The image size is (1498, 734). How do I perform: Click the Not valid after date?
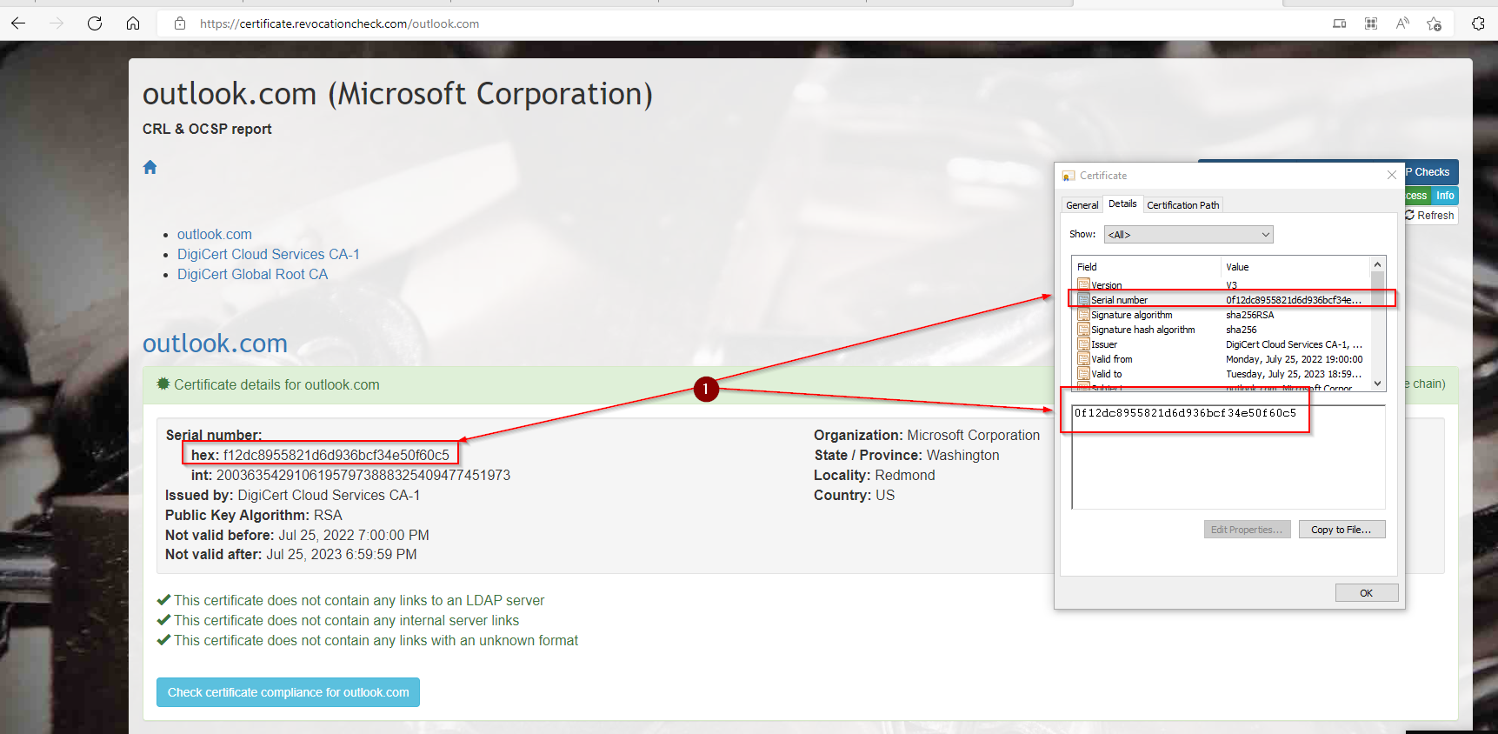point(341,554)
